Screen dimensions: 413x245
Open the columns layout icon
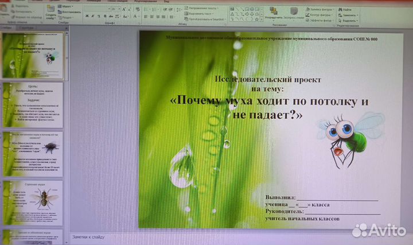tap(172, 17)
